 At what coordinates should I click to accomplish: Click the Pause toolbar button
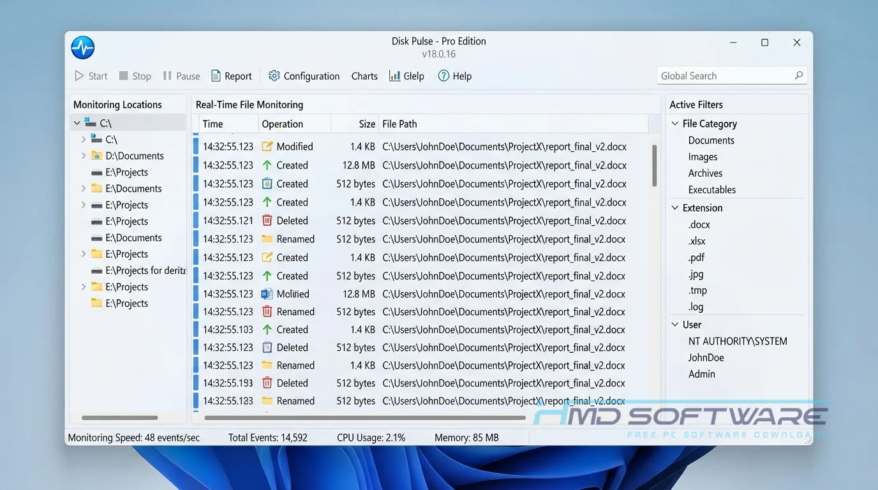181,76
